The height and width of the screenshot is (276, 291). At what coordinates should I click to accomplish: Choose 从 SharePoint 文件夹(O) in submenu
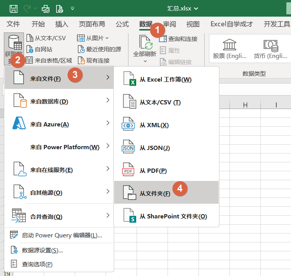tap(166, 215)
